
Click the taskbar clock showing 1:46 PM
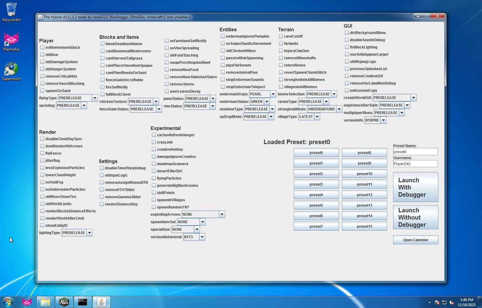(467, 302)
